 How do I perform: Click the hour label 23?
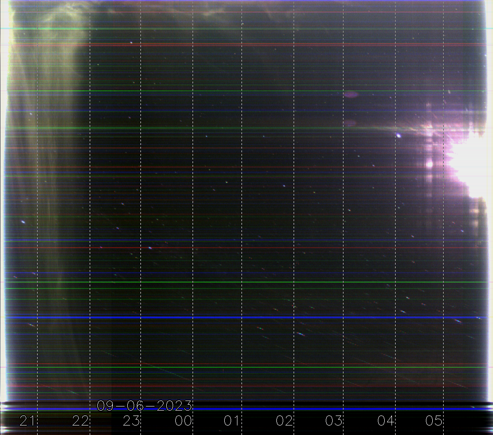coord(131,421)
